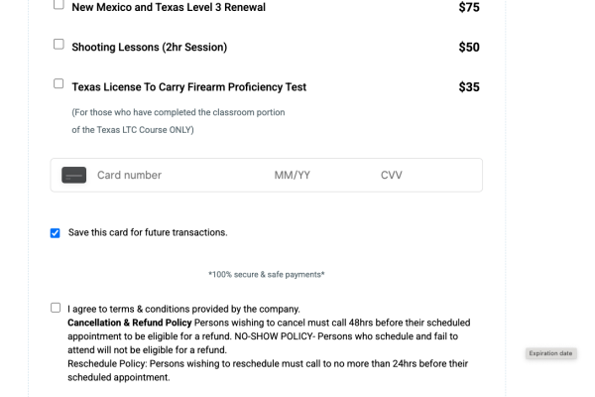Screen dimensions: 595x397
Task: Tick the Shooting Lessons checkbox
Action: pos(59,44)
